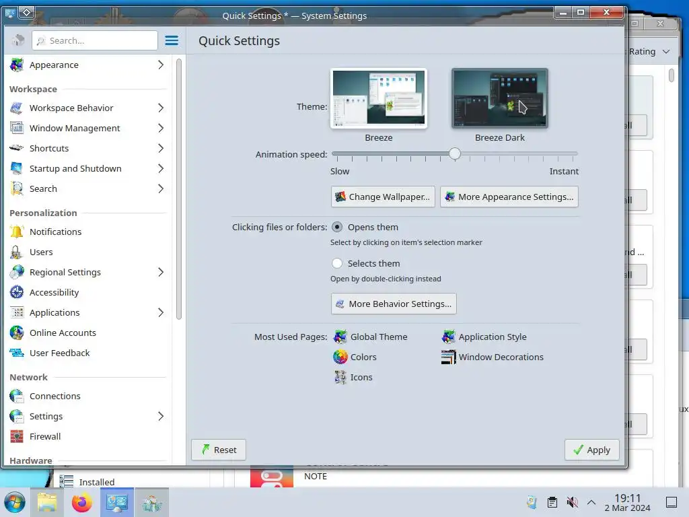Viewport: 689px width, 517px height.
Task: Select the 'Opens them' radio button
Action: pos(337,228)
